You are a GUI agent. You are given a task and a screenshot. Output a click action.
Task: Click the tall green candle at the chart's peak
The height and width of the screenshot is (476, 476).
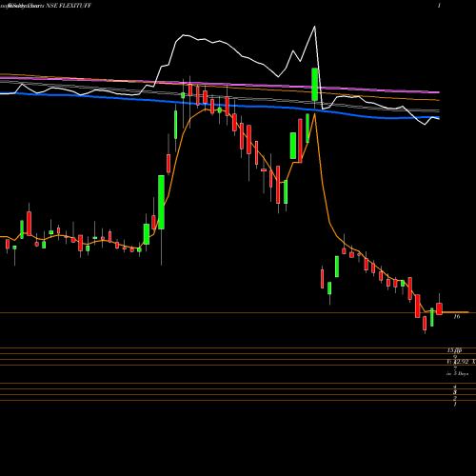click(x=314, y=85)
